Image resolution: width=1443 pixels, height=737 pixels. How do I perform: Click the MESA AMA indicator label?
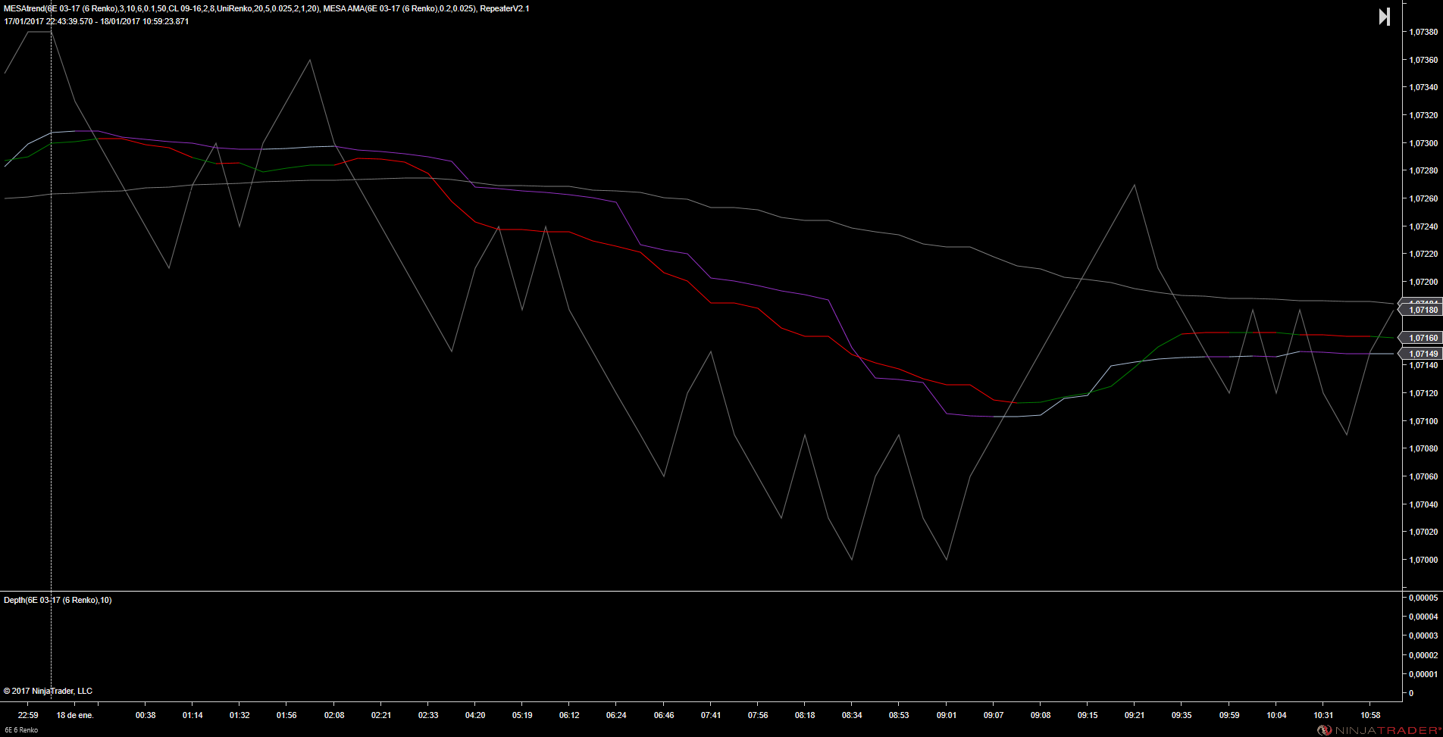(399, 8)
